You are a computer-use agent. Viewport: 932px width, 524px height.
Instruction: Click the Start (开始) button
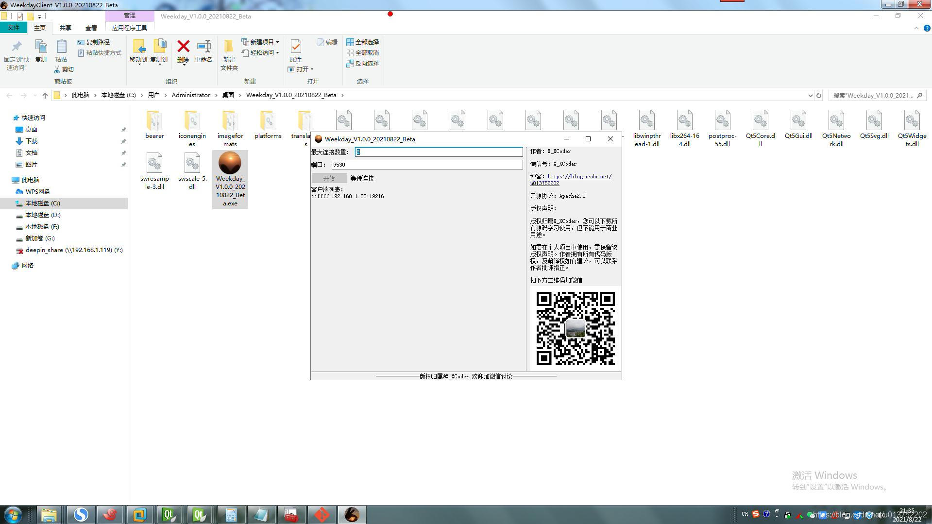[x=329, y=178]
